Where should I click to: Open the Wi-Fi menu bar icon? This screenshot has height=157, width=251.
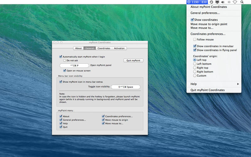click(x=235, y=2)
